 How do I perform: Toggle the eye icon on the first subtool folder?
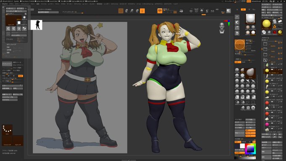tap(281, 43)
